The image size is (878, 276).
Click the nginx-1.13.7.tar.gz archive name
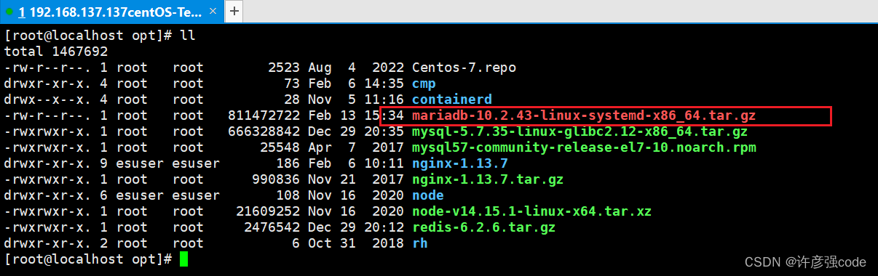[x=488, y=179]
